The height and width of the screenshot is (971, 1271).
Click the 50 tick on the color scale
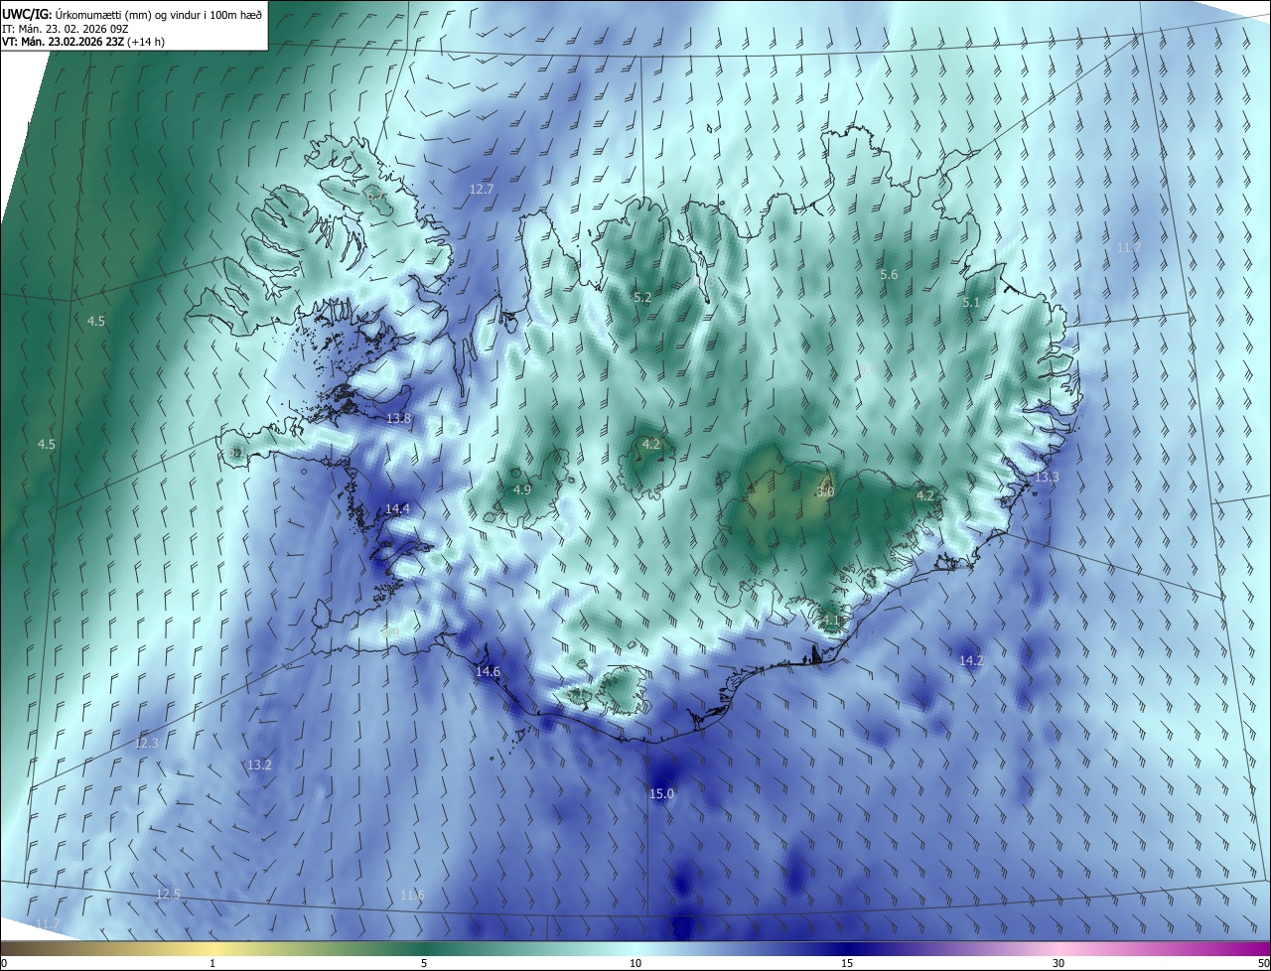1263,963
